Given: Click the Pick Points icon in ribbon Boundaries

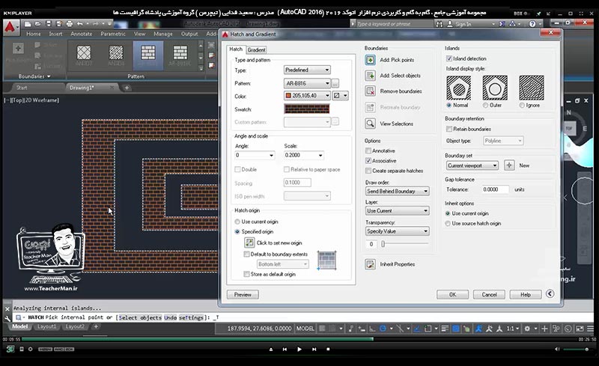Looking at the screenshot, I should (x=18, y=49).
